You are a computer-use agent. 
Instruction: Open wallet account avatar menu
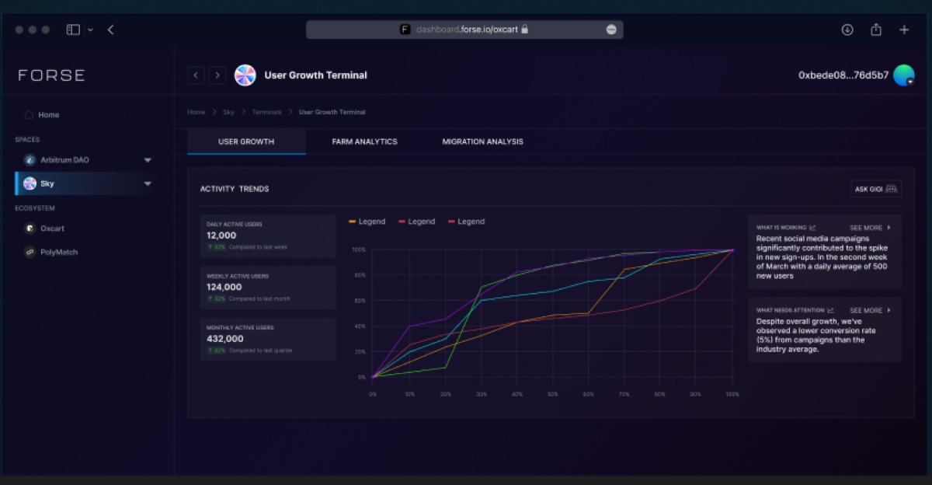coord(903,75)
